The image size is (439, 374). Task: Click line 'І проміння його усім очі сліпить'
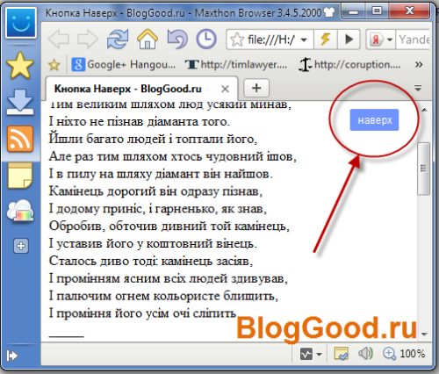(142, 313)
